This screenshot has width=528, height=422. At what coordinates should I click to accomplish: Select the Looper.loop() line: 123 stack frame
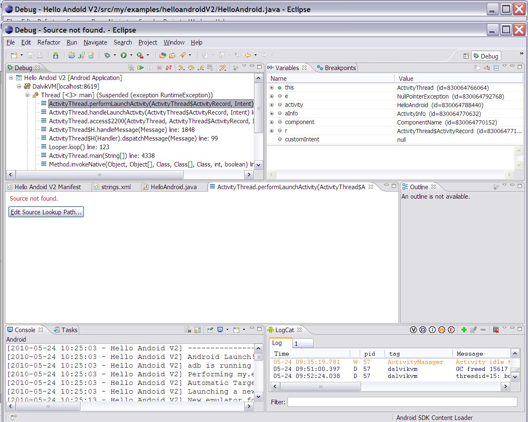pos(79,147)
